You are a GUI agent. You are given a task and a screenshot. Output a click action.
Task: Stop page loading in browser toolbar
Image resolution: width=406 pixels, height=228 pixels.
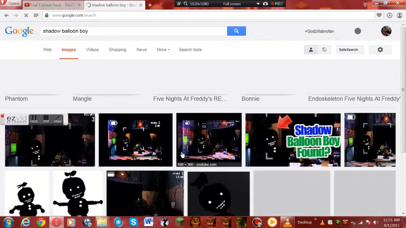[x=26, y=15]
